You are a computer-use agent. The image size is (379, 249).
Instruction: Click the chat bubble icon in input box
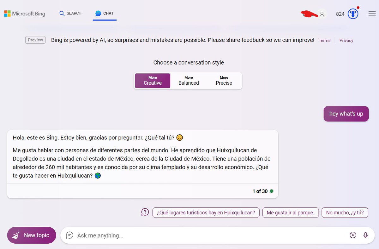point(69,235)
